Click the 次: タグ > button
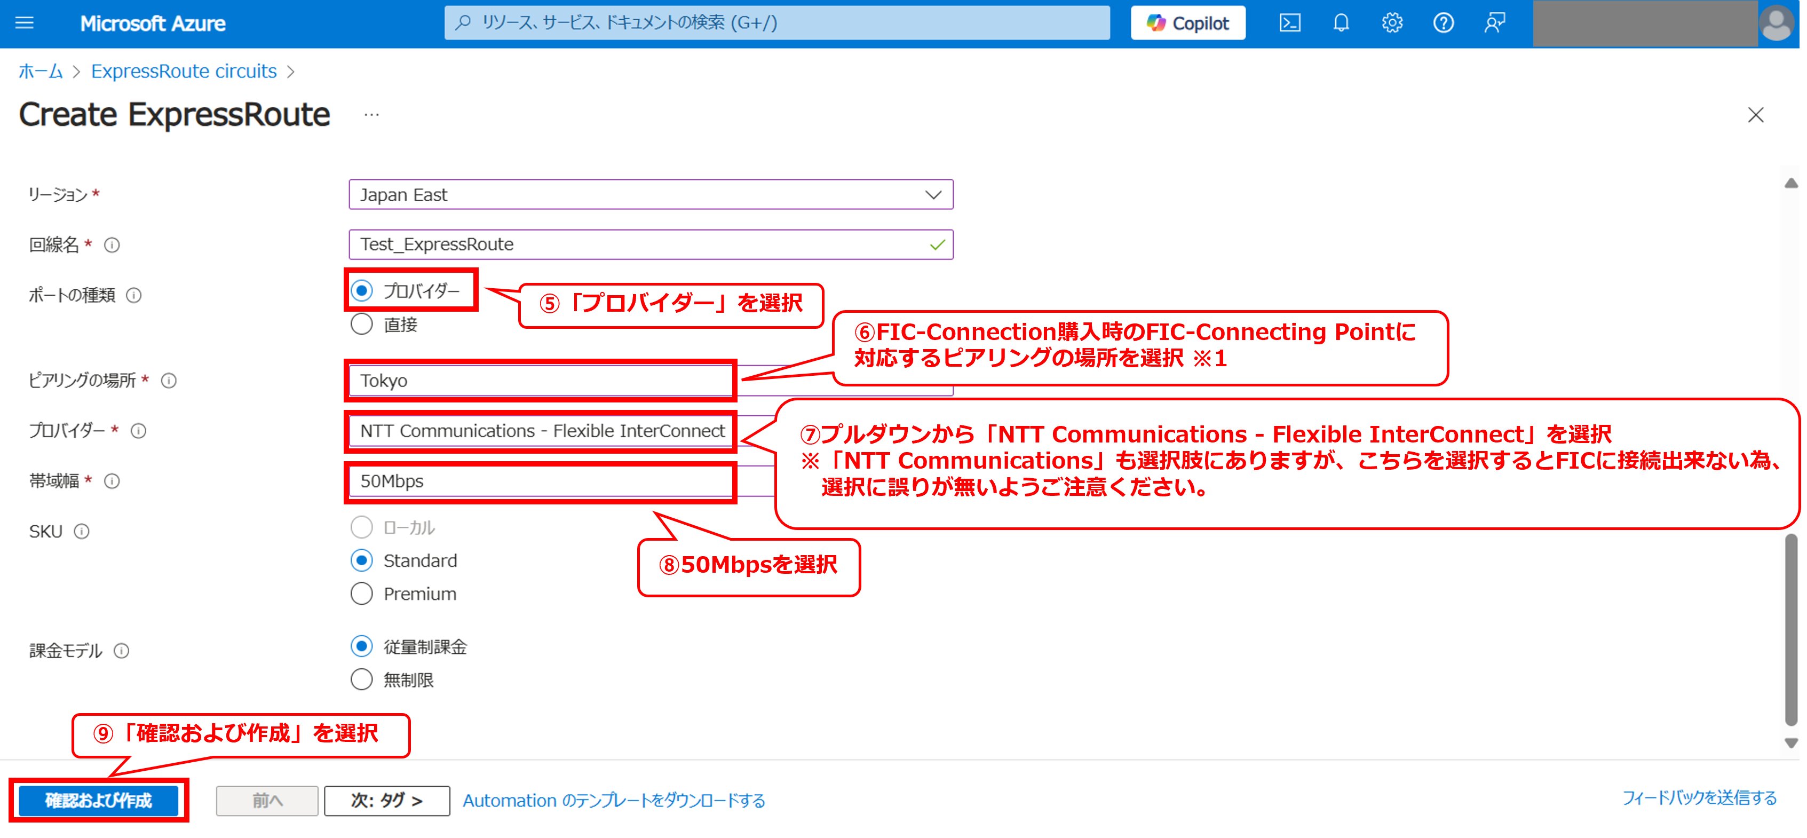Screen dimensions: 1807x838 [386, 801]
